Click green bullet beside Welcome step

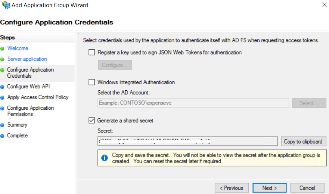click(x=2, y=49)
